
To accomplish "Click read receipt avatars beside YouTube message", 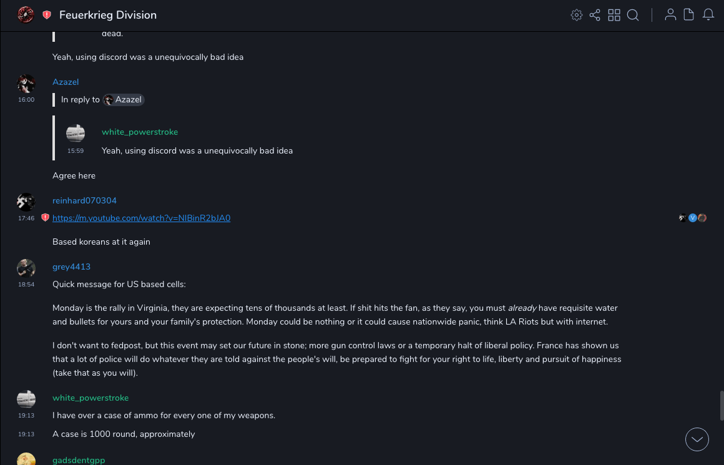I will coord(693,218).
